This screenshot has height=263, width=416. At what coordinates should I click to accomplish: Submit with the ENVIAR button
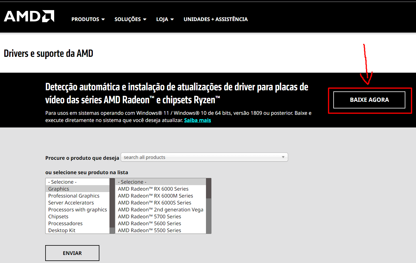click(72, 253)
